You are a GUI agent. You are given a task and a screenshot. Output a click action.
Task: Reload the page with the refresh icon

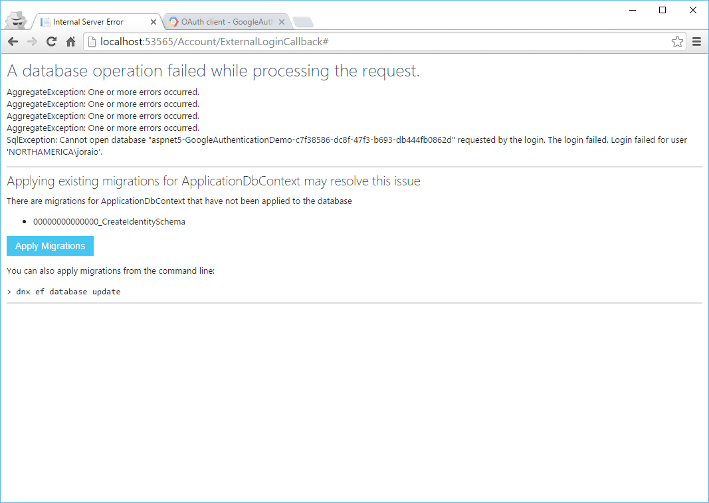[x=52, y=42]
